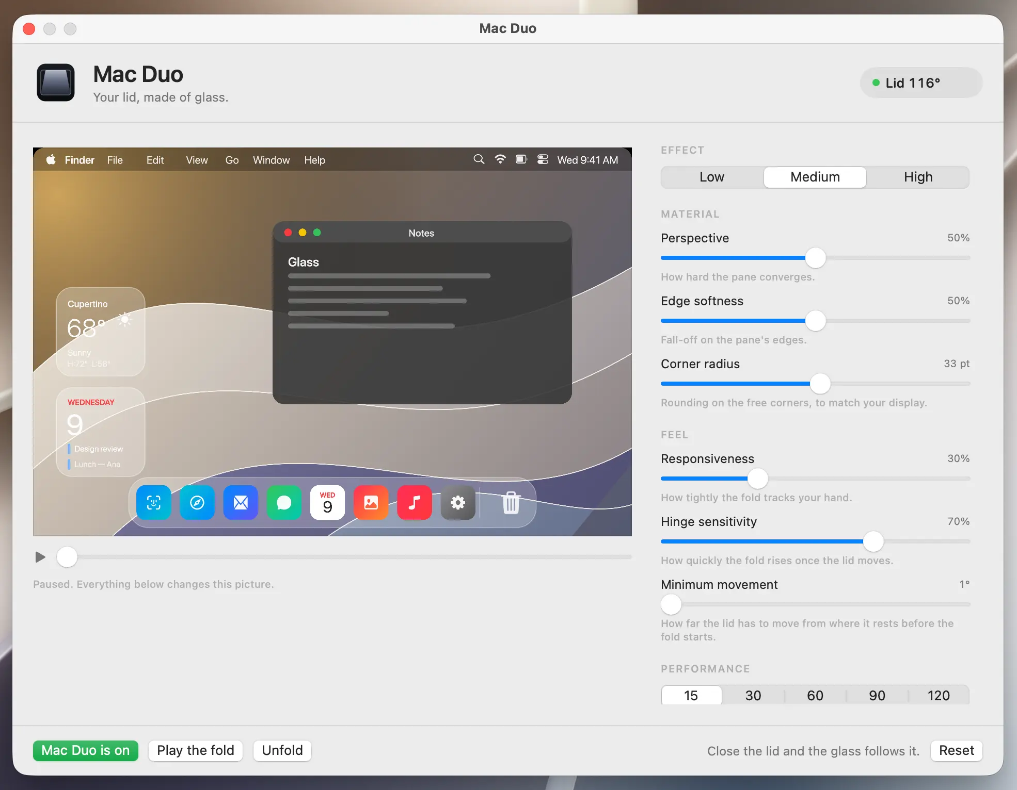Screen dimensions: 1017x790
Task: Click the Messages bubble dock icon
Action: point(284,502)
